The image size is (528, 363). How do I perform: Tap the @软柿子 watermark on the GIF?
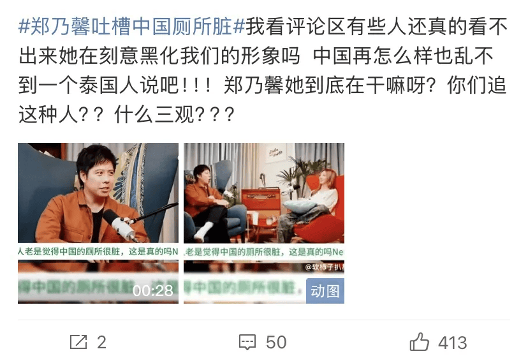(324, 267)
